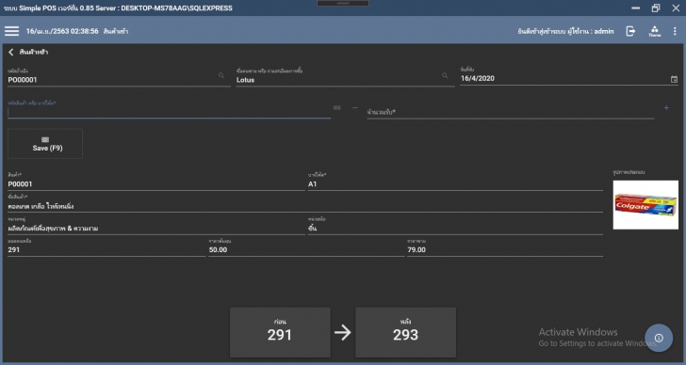This screenshot has height=365, width=686.
Task: Search supplier with magnifier beside Lotus
Action: 445,75
